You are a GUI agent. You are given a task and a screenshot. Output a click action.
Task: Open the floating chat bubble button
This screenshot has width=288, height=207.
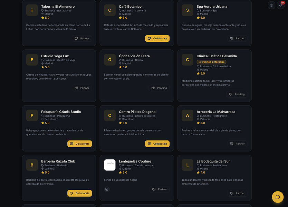tap(278, 197)
